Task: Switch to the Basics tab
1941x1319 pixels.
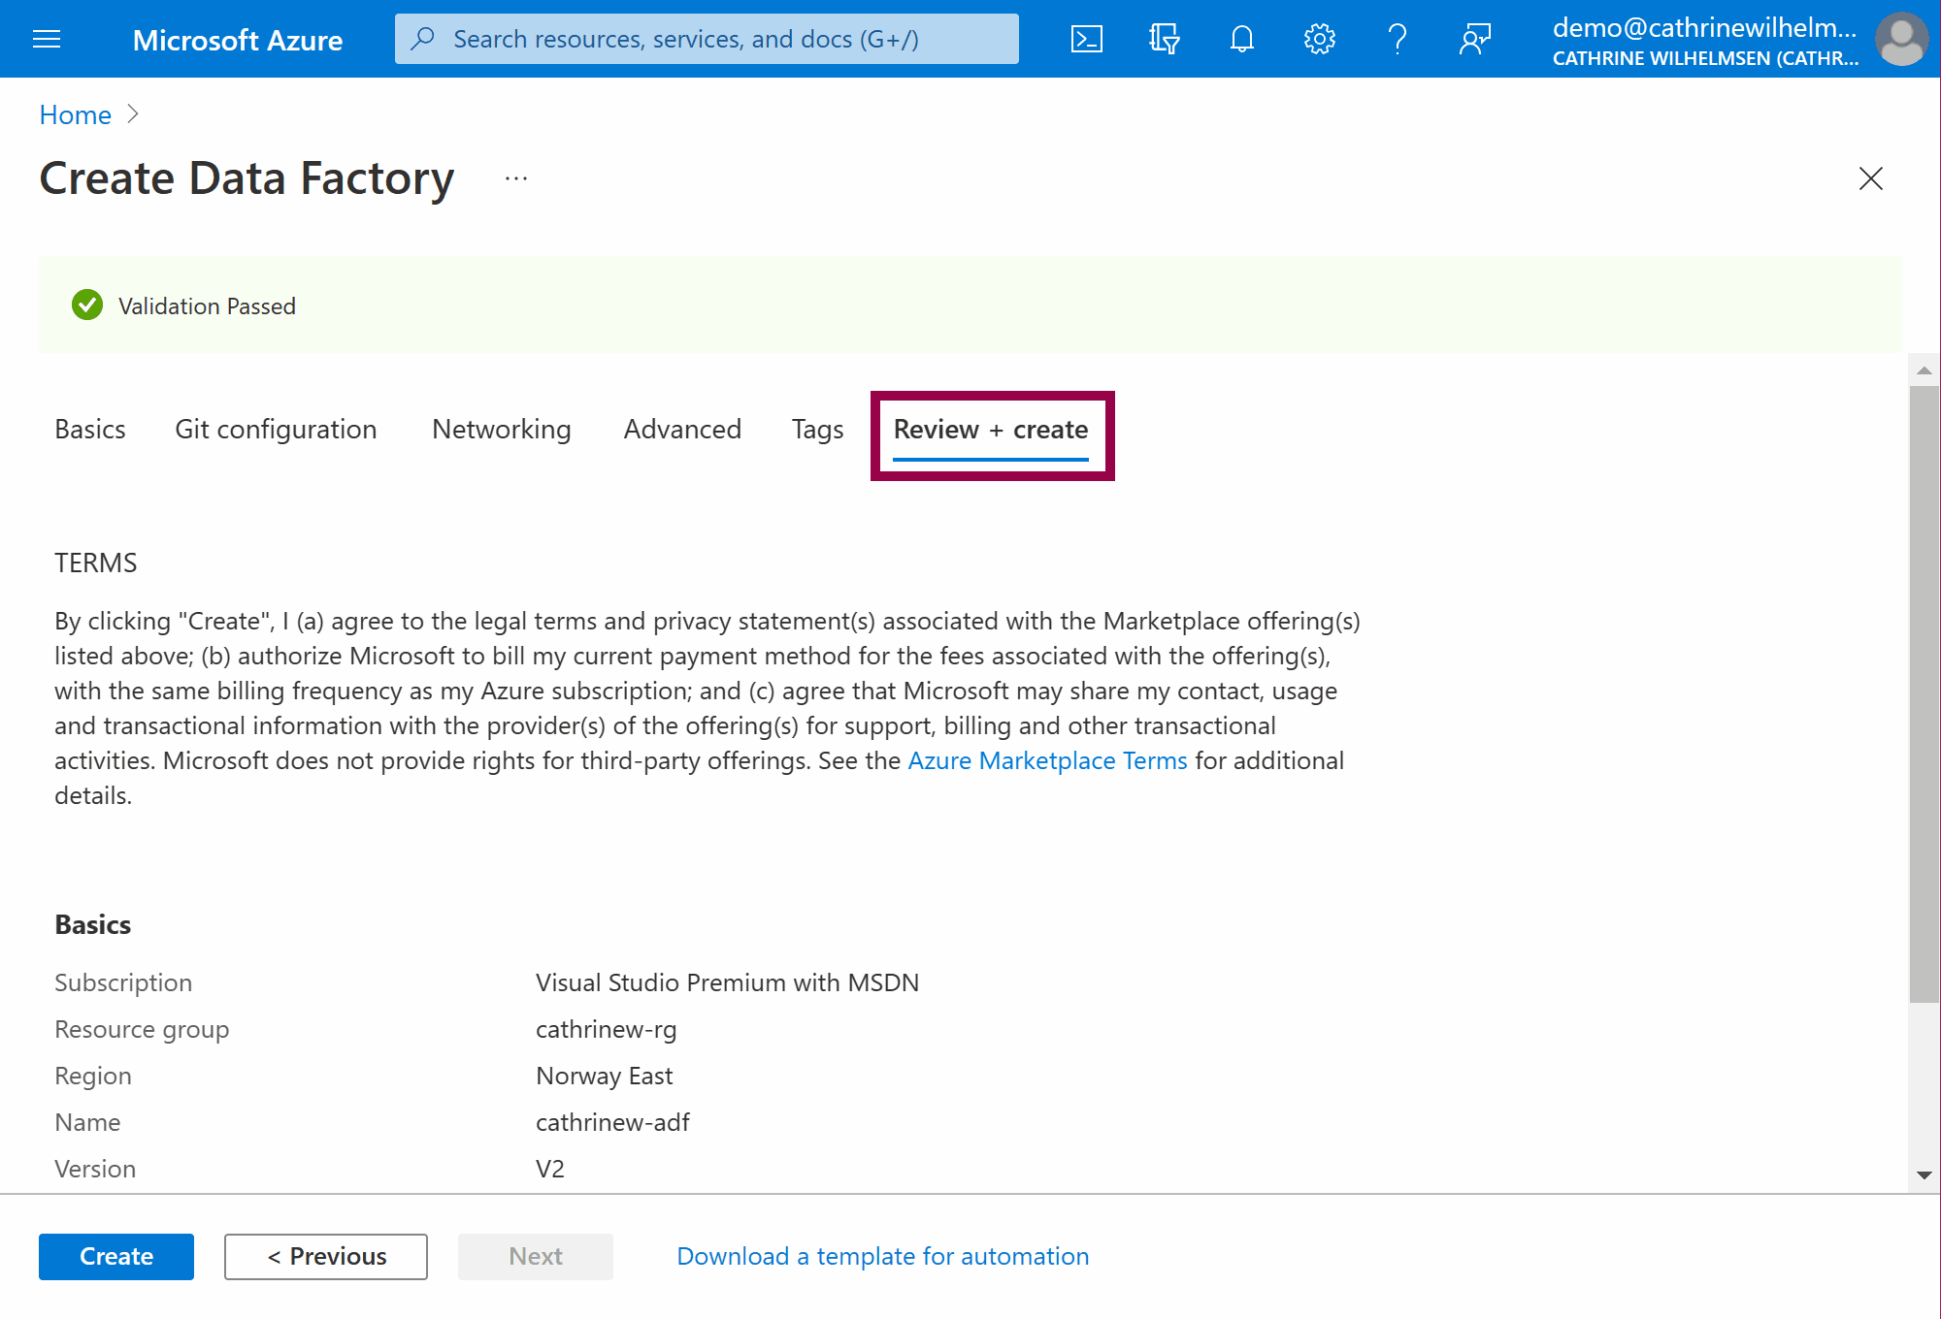Action: (90, 429)
